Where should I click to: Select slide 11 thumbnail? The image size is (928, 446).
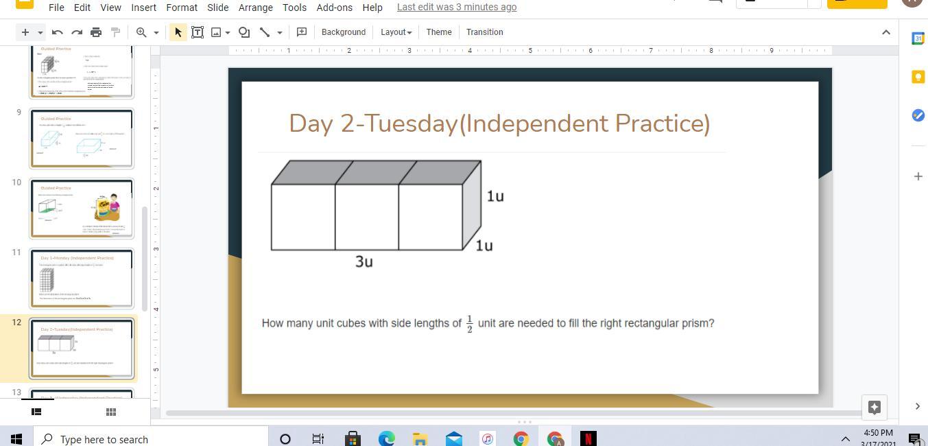point(81,278)
